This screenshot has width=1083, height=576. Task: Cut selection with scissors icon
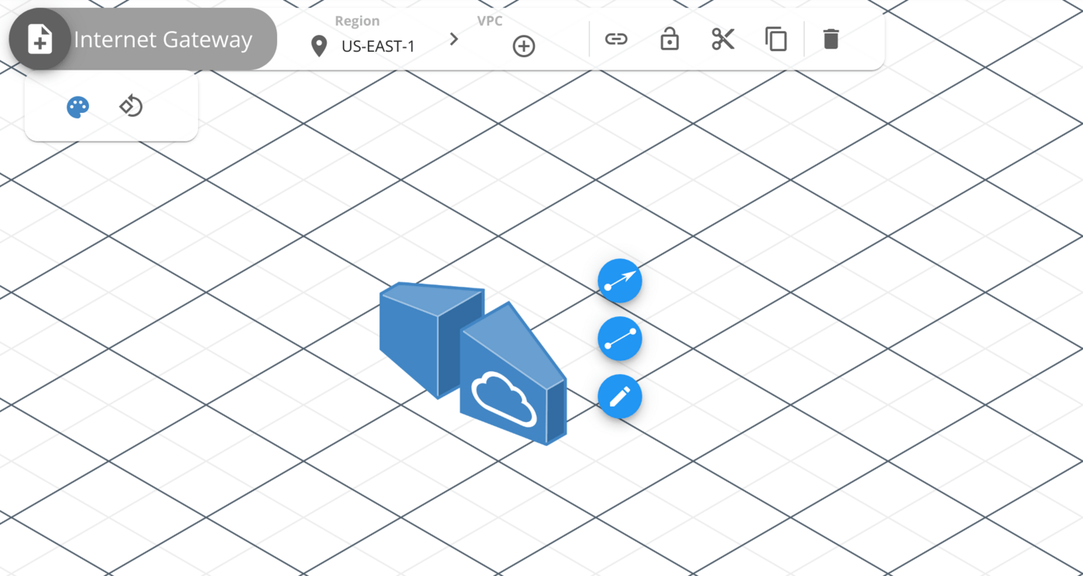[723, 39]
